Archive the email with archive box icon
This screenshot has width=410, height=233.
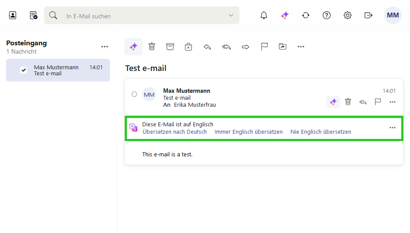[x=170, y=47]
